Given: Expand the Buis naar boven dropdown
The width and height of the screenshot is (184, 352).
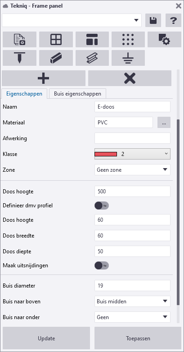Looking at the screenshot, I should [x=132, y=301].
